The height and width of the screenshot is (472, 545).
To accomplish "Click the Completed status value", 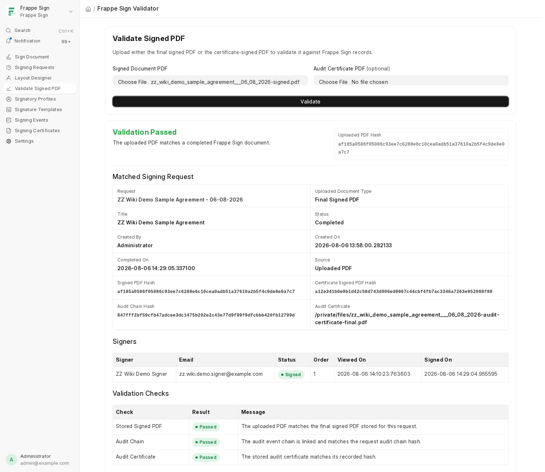I will [329, 223].
